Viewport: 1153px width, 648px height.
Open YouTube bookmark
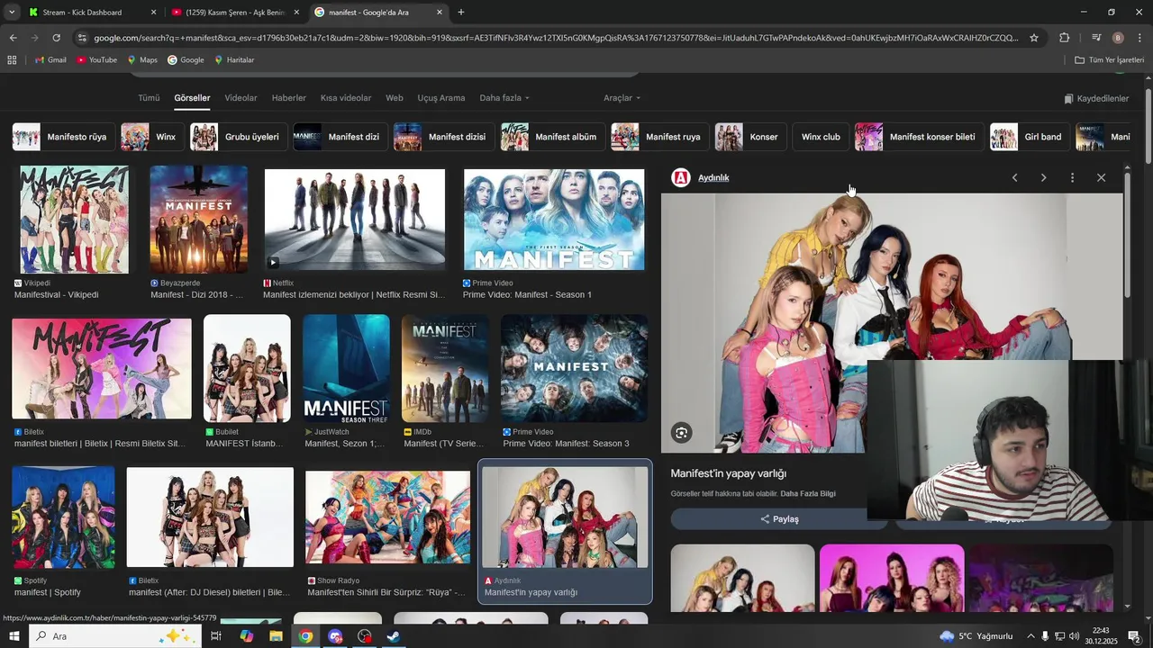coord(96,59)
